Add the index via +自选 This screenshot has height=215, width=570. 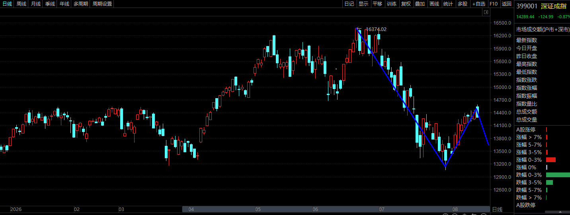click(x=479, y=4)
